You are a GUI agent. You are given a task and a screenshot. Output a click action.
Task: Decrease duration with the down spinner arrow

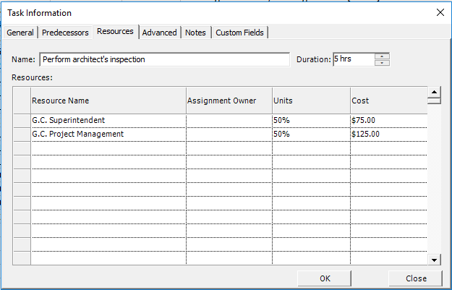tap(383, 63)
